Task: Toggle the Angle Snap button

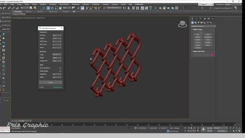Action: click(91, 8)
